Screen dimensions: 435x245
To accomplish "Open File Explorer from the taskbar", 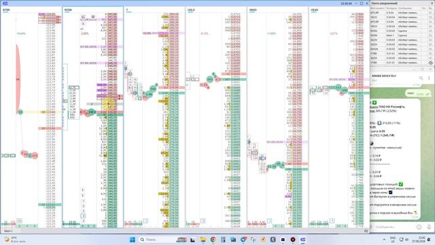I will [203, 240].
